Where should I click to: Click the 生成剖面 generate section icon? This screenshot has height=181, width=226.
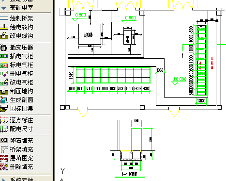pyautogui.click(x=4, y=100)
